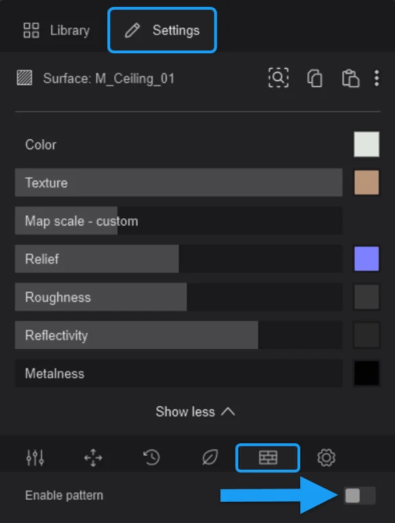Open the gear advanced settings icon
This screenshot has width=395, height=523.
pos(326,458)
